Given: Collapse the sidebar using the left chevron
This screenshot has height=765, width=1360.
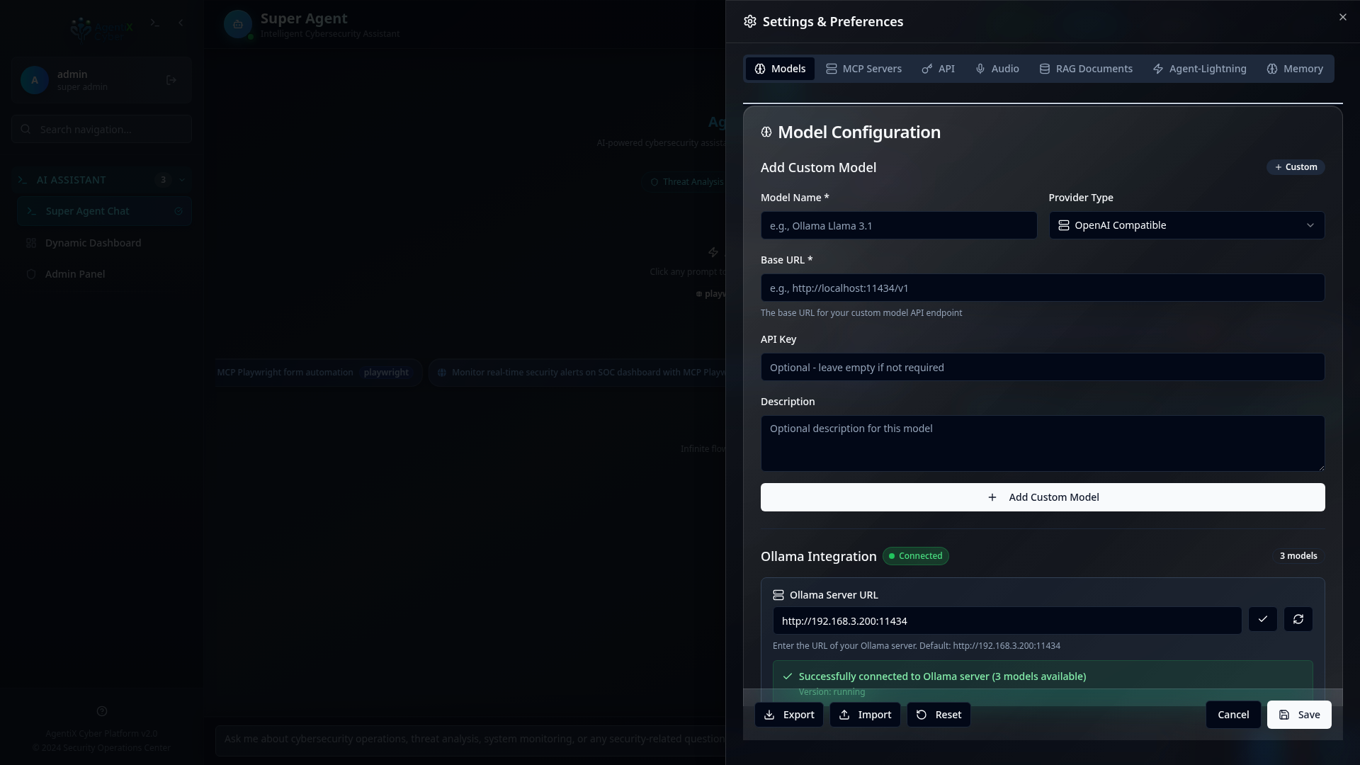Looking at the screenshot, I should point(181,23).
